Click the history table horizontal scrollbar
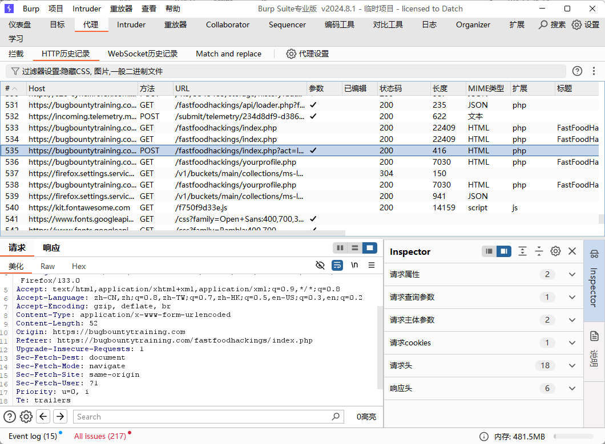 pyautogui.click(x=173, y=233)
